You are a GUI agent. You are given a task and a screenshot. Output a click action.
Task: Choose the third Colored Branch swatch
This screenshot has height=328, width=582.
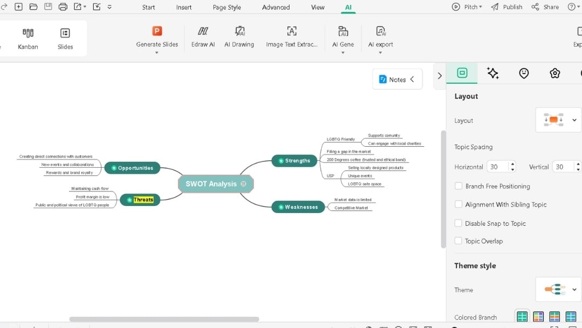[x=555, y=316]
